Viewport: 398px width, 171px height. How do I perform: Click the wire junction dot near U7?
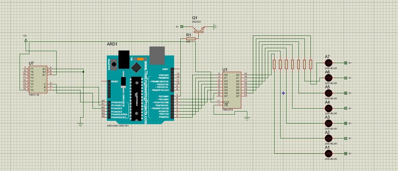pos(84,72)
